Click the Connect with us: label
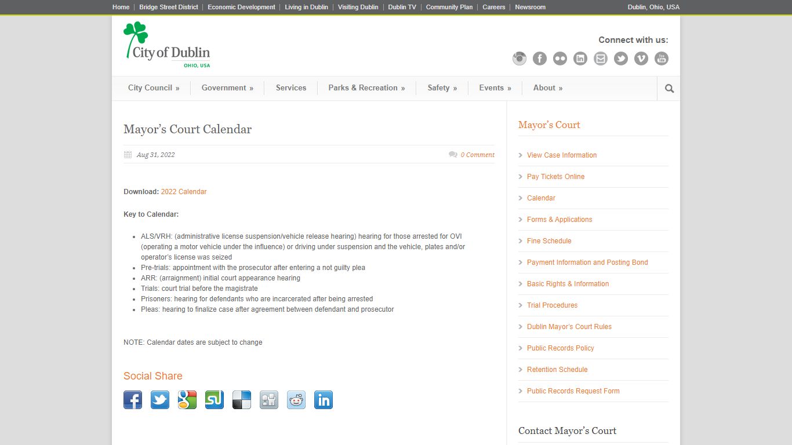792x445 pixels. point(633,40)
